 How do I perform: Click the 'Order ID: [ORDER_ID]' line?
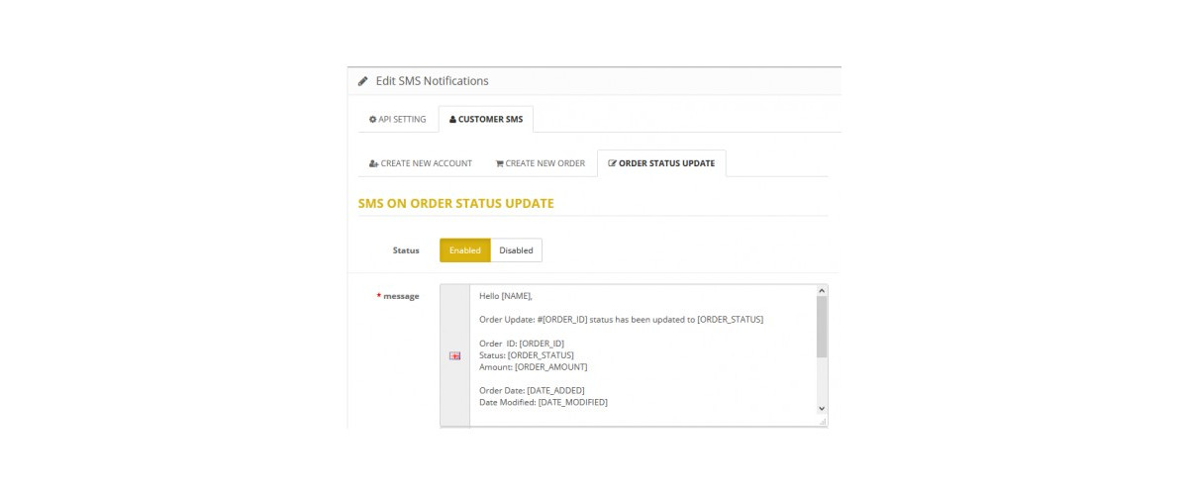522,343
